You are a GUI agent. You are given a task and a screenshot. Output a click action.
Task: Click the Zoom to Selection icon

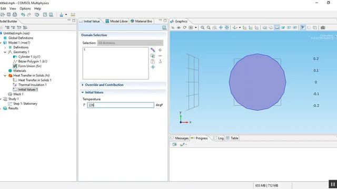[153, 67]
